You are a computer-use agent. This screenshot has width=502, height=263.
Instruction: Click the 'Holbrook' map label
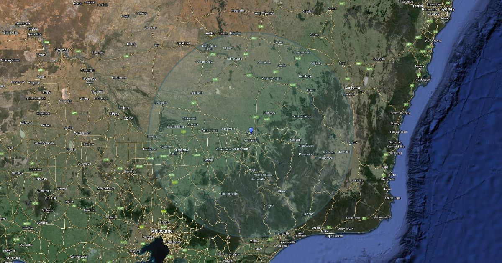point(269,113)
